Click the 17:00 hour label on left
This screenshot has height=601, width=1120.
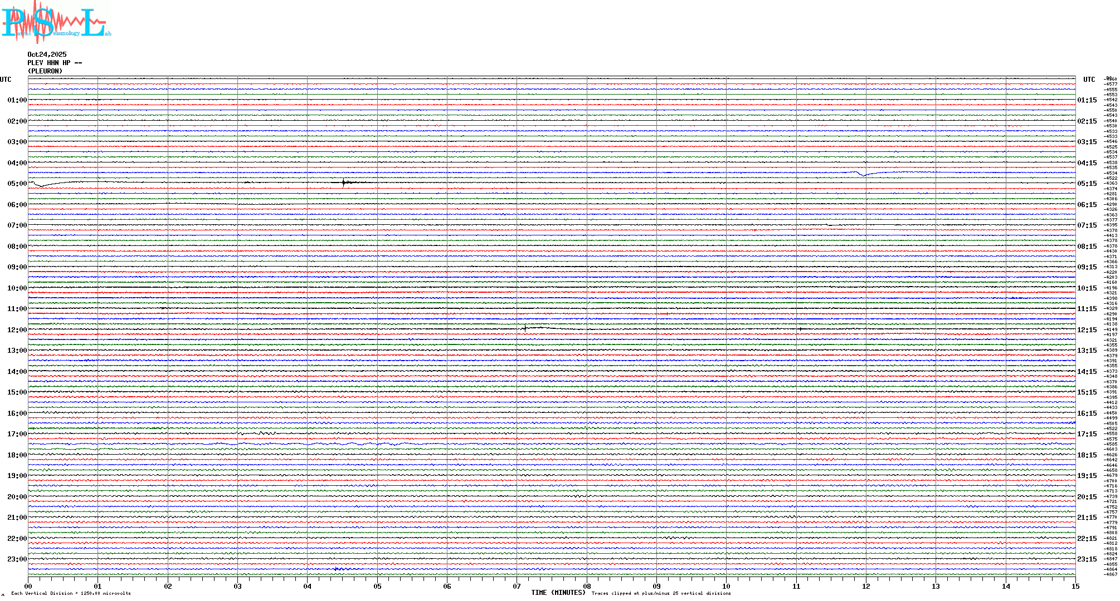(17, 434)
